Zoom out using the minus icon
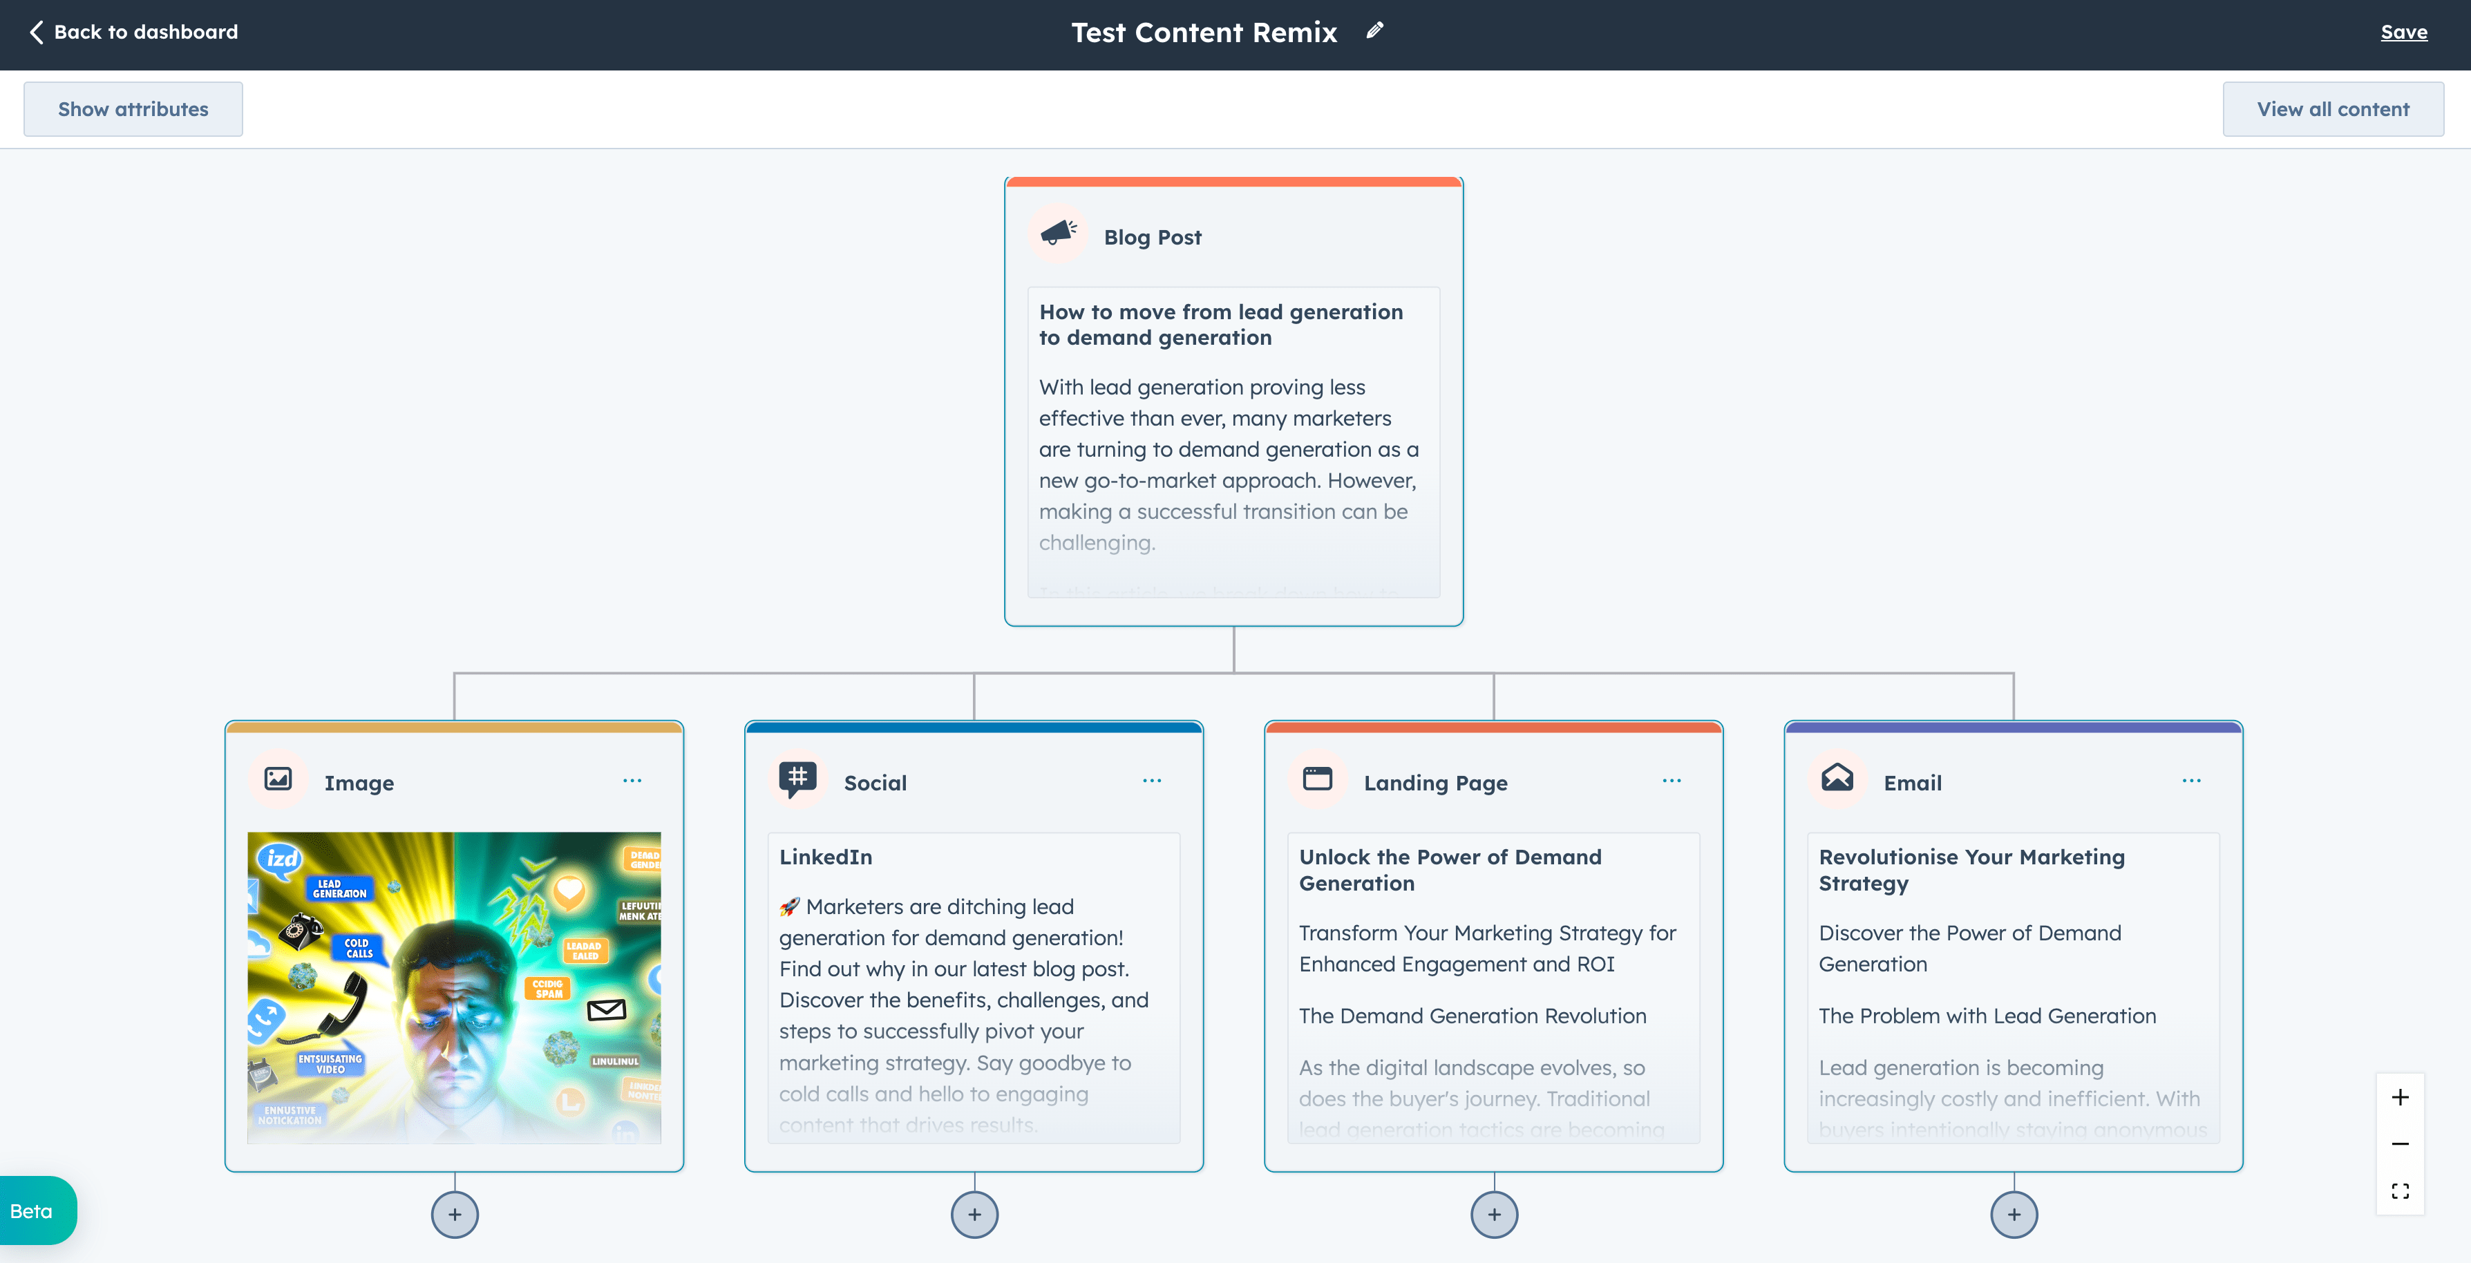This screenshot has width=2471, height=1263. click(2401, 1144)
